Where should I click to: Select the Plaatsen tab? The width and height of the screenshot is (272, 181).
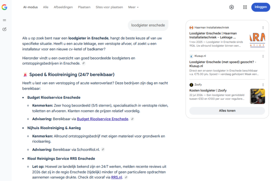84,7
